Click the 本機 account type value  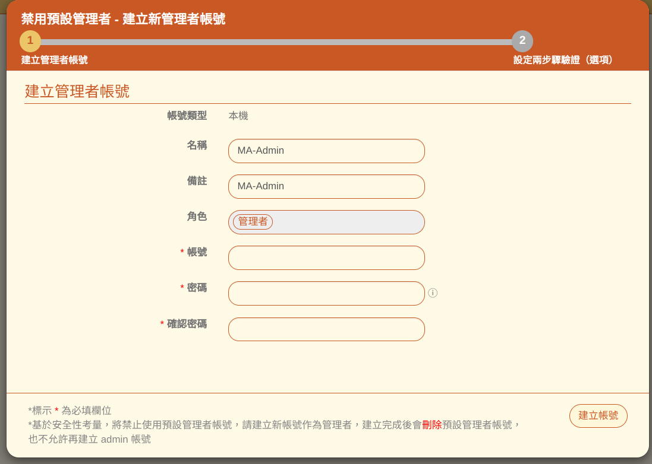pyautogui.click(x=238, y=116)
